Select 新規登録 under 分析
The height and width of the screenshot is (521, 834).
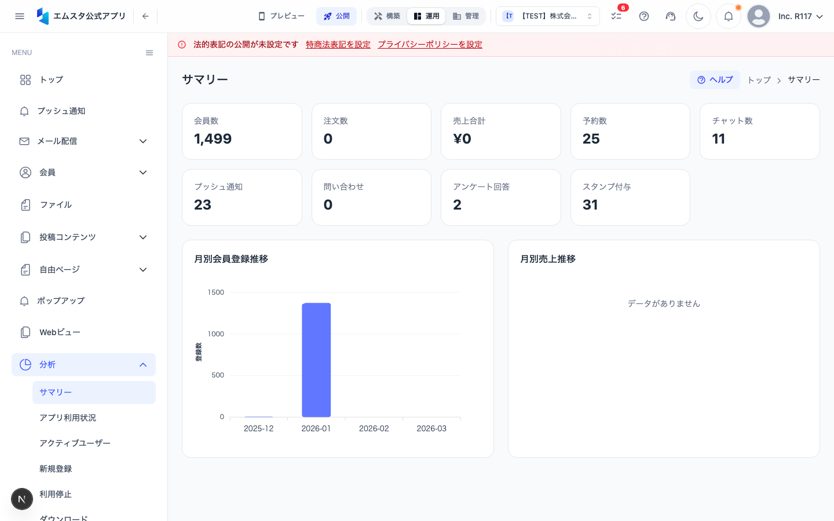(x=94, y=469)
